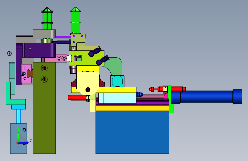This screenshot has width=248, height=161.
Task: Pick the large blue base block
Action: (x=132, y=132)
